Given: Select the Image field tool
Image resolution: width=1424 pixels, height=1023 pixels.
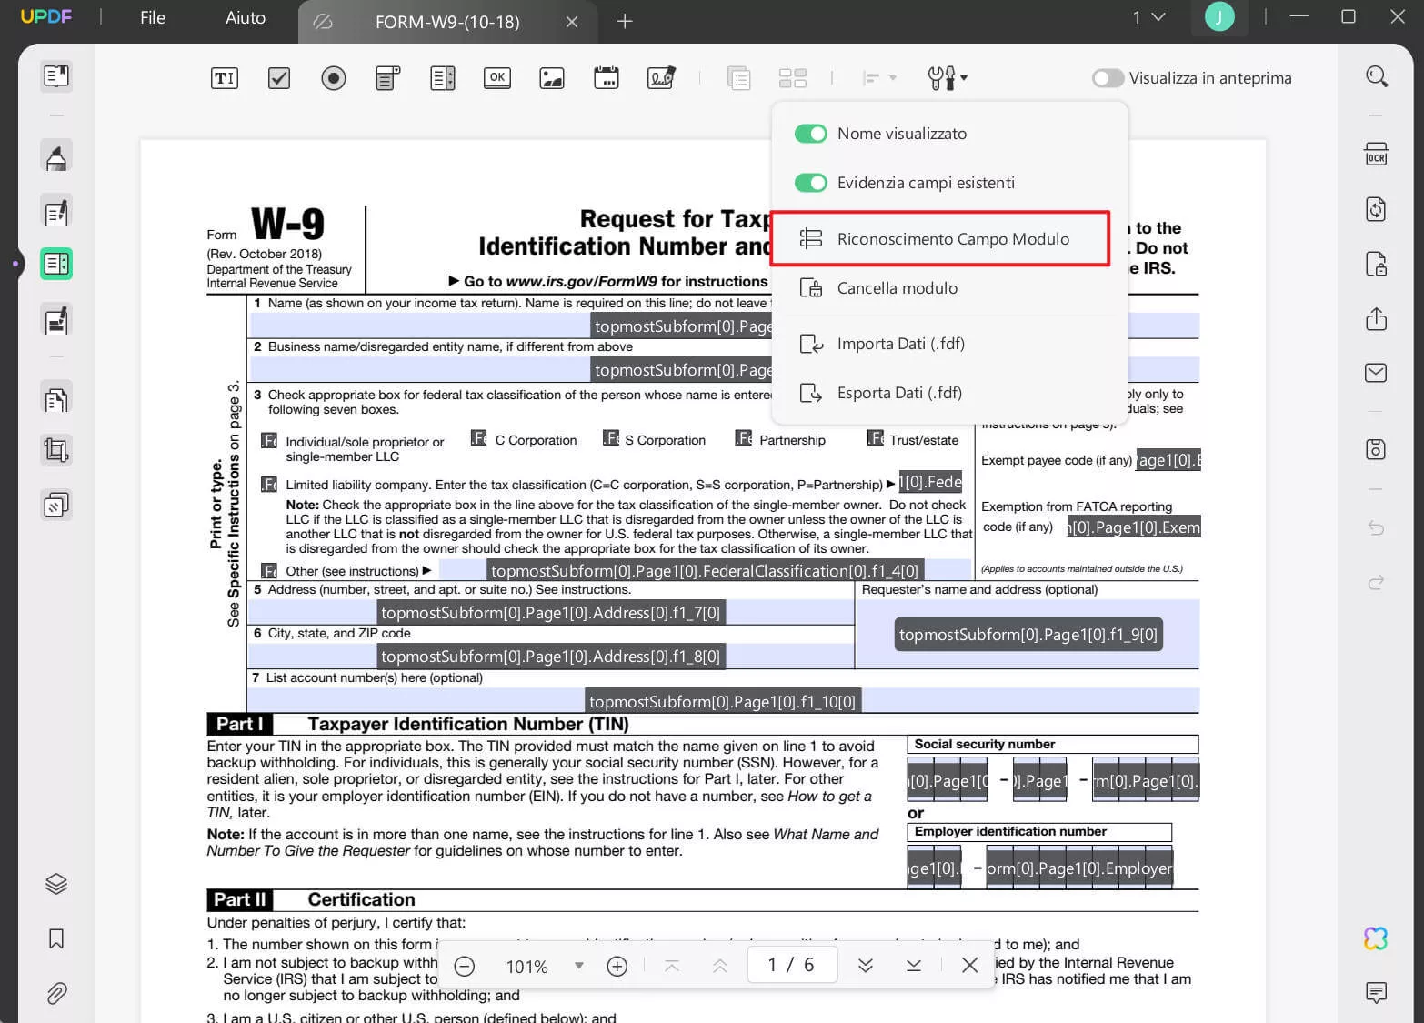Looking at the screenshot, I should coord(552,78).
